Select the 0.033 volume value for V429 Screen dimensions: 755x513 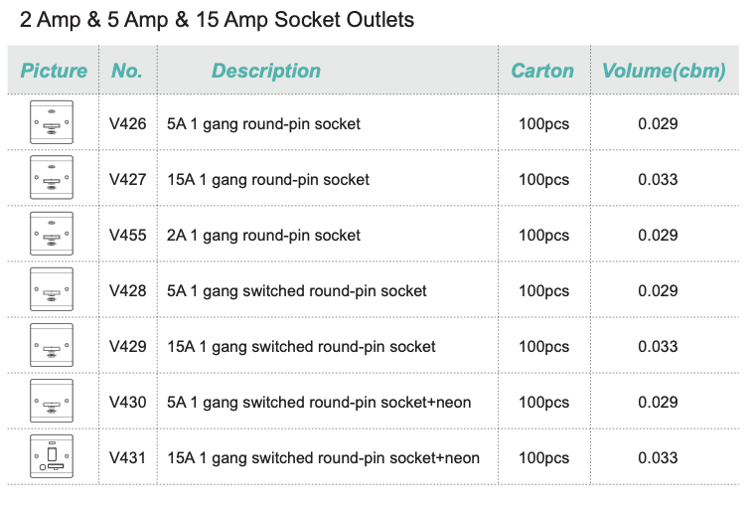pyautogui.click(x=659, y=347)
